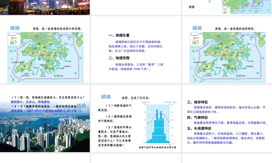Select the text 读图，说一说香港的地形特征

tap(235, 29)
